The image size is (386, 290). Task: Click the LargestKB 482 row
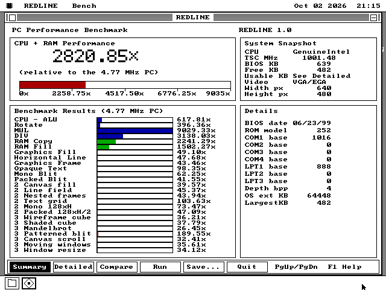point(288,203)
